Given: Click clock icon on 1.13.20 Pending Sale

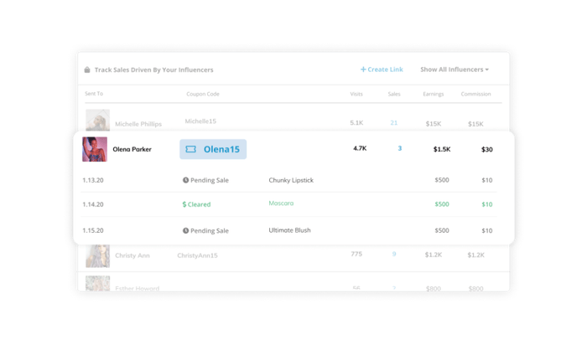Looking at the screenshot, I should [x=186, y=180].
